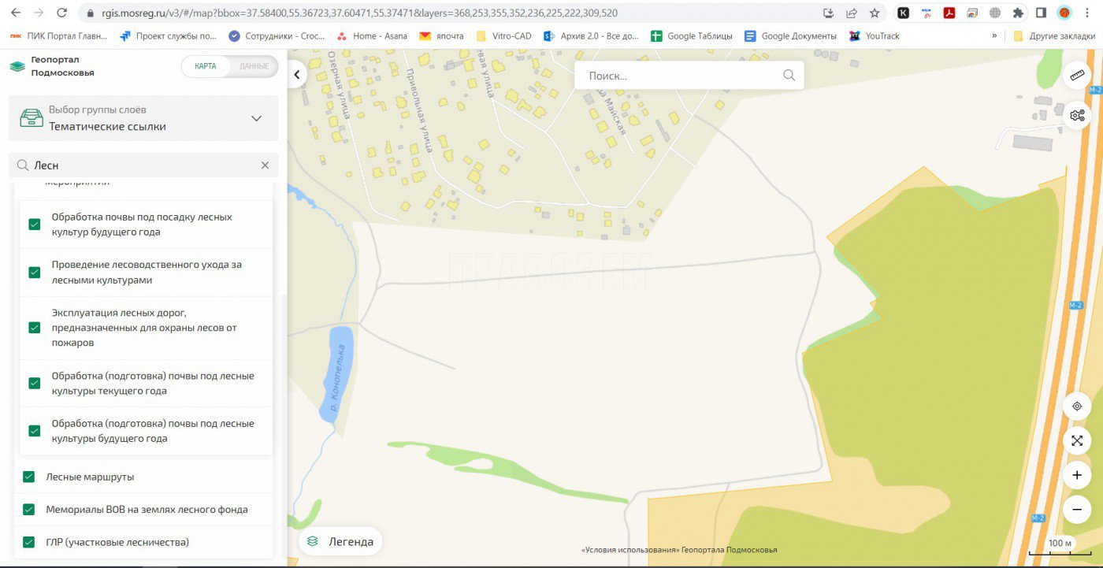Click the magnifier icon in map search
This screenshot has height=568, width=1103.
coord(789,76)
